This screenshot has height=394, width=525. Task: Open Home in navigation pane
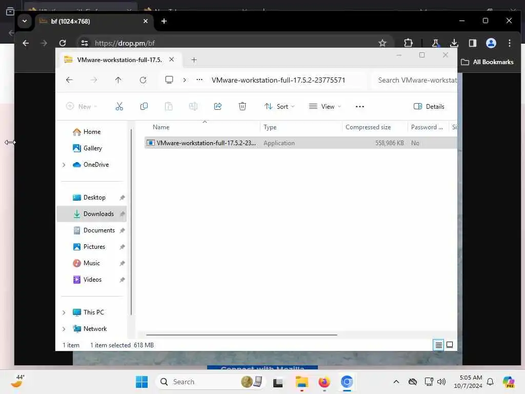(92, 132)
